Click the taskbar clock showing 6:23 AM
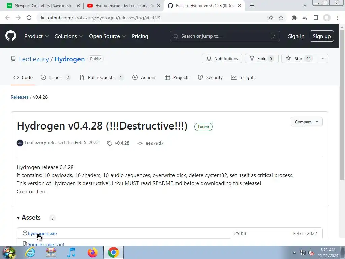Image resolution: width=345 pixels, height=259 pixels. [x=327, y=253]
